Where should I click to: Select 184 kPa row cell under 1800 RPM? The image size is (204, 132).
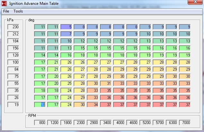pos(66,41)
